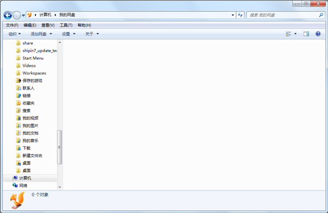
Task: Open the 工具(T) menu
Action: coord(66,25)
